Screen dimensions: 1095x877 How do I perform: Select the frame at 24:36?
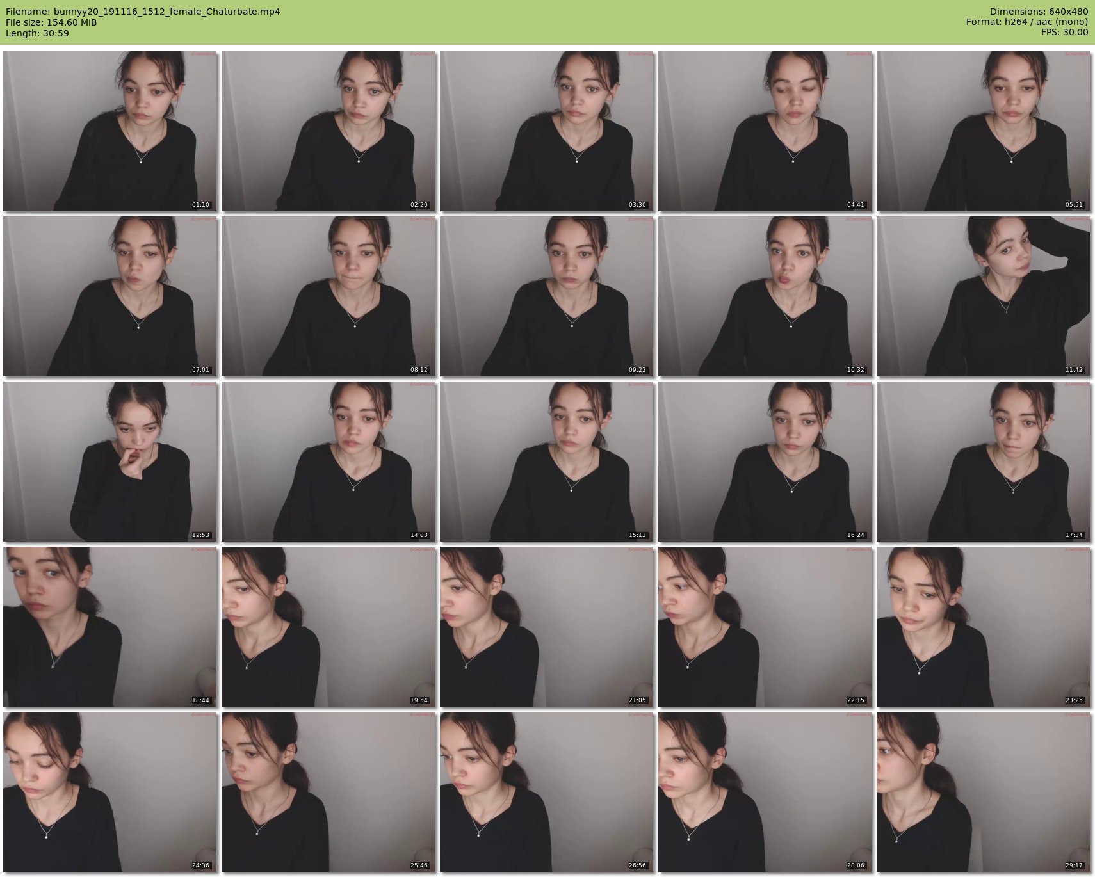point(109,792)
